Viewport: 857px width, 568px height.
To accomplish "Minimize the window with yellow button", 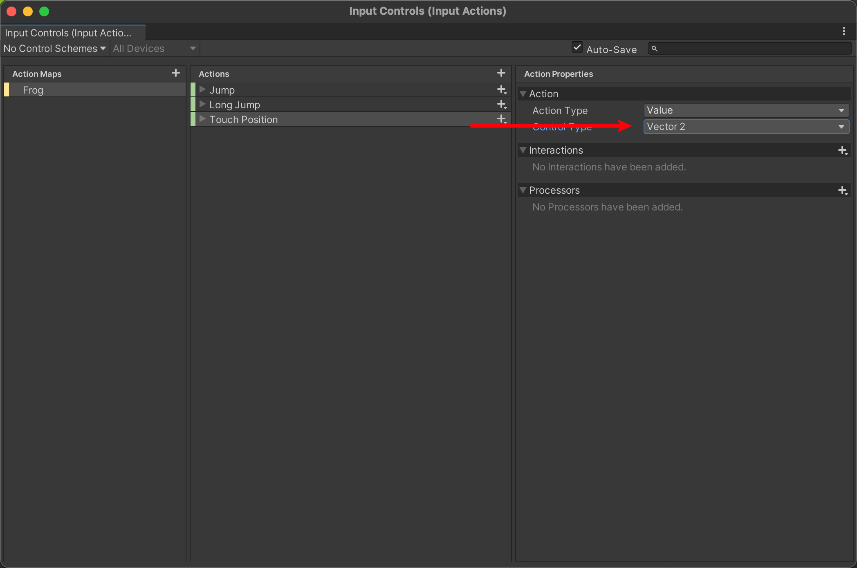I will (x=28, y=11).
